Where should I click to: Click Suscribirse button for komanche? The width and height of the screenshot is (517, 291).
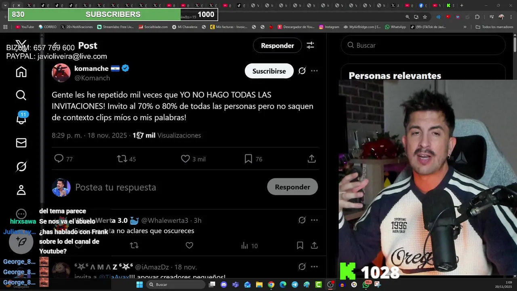269,71
